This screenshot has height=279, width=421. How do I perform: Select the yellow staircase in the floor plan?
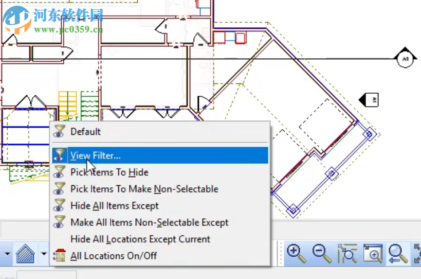pyautogui.click(x=67, y=106)
